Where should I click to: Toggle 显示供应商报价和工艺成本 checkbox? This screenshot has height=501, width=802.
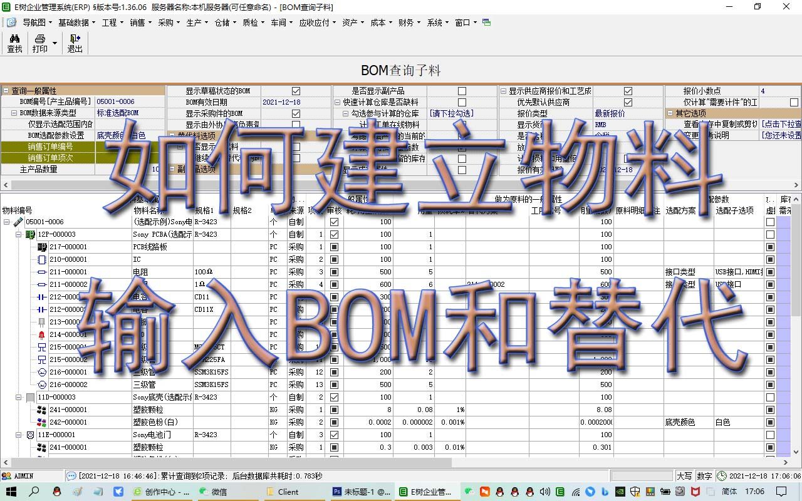628,91
